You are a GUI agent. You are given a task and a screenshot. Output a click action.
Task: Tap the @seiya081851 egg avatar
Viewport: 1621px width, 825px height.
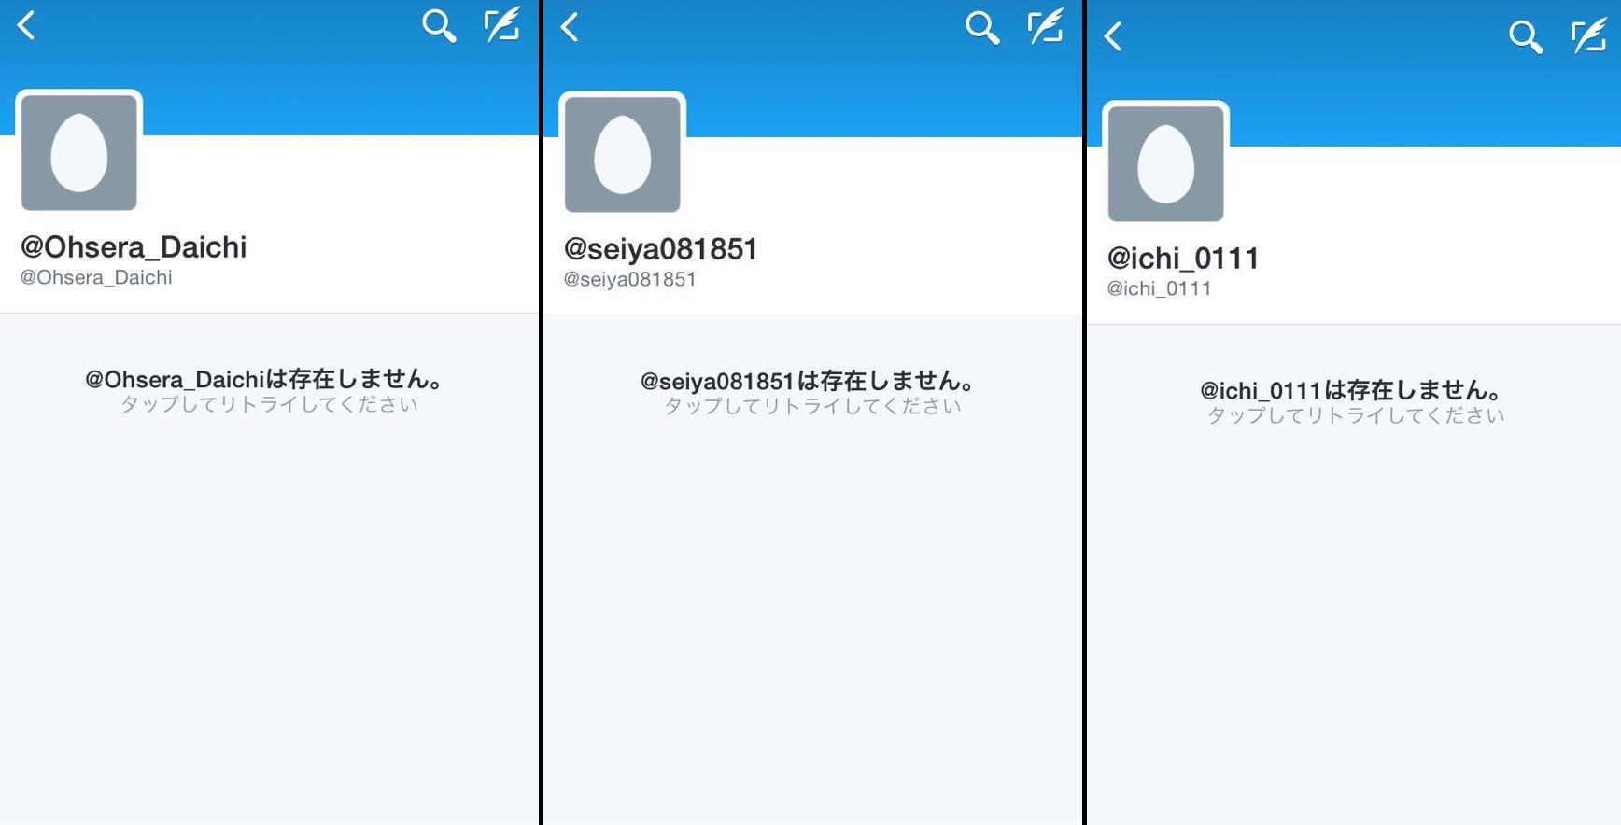tap(623, 154)
